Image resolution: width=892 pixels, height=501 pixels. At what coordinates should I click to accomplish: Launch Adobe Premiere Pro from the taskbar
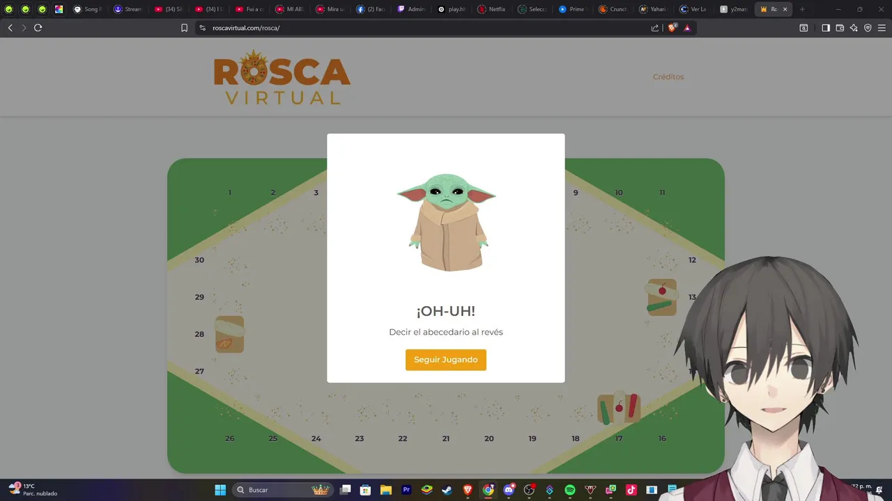point(406,490)
